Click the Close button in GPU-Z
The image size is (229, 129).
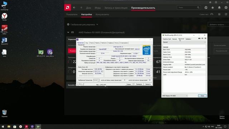point(202,96)
